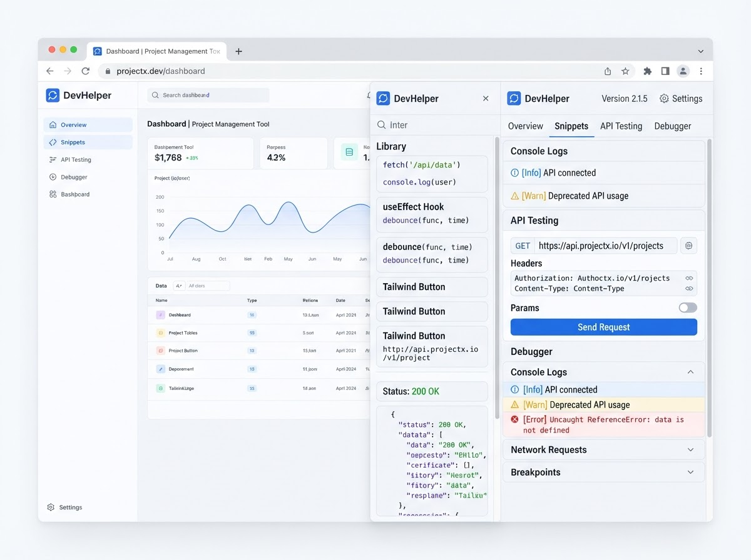The width and height of the screenshot is (751, 560).
Task: Click the purple icon in the Deshbeard row
Action: (x=160, y=315)
